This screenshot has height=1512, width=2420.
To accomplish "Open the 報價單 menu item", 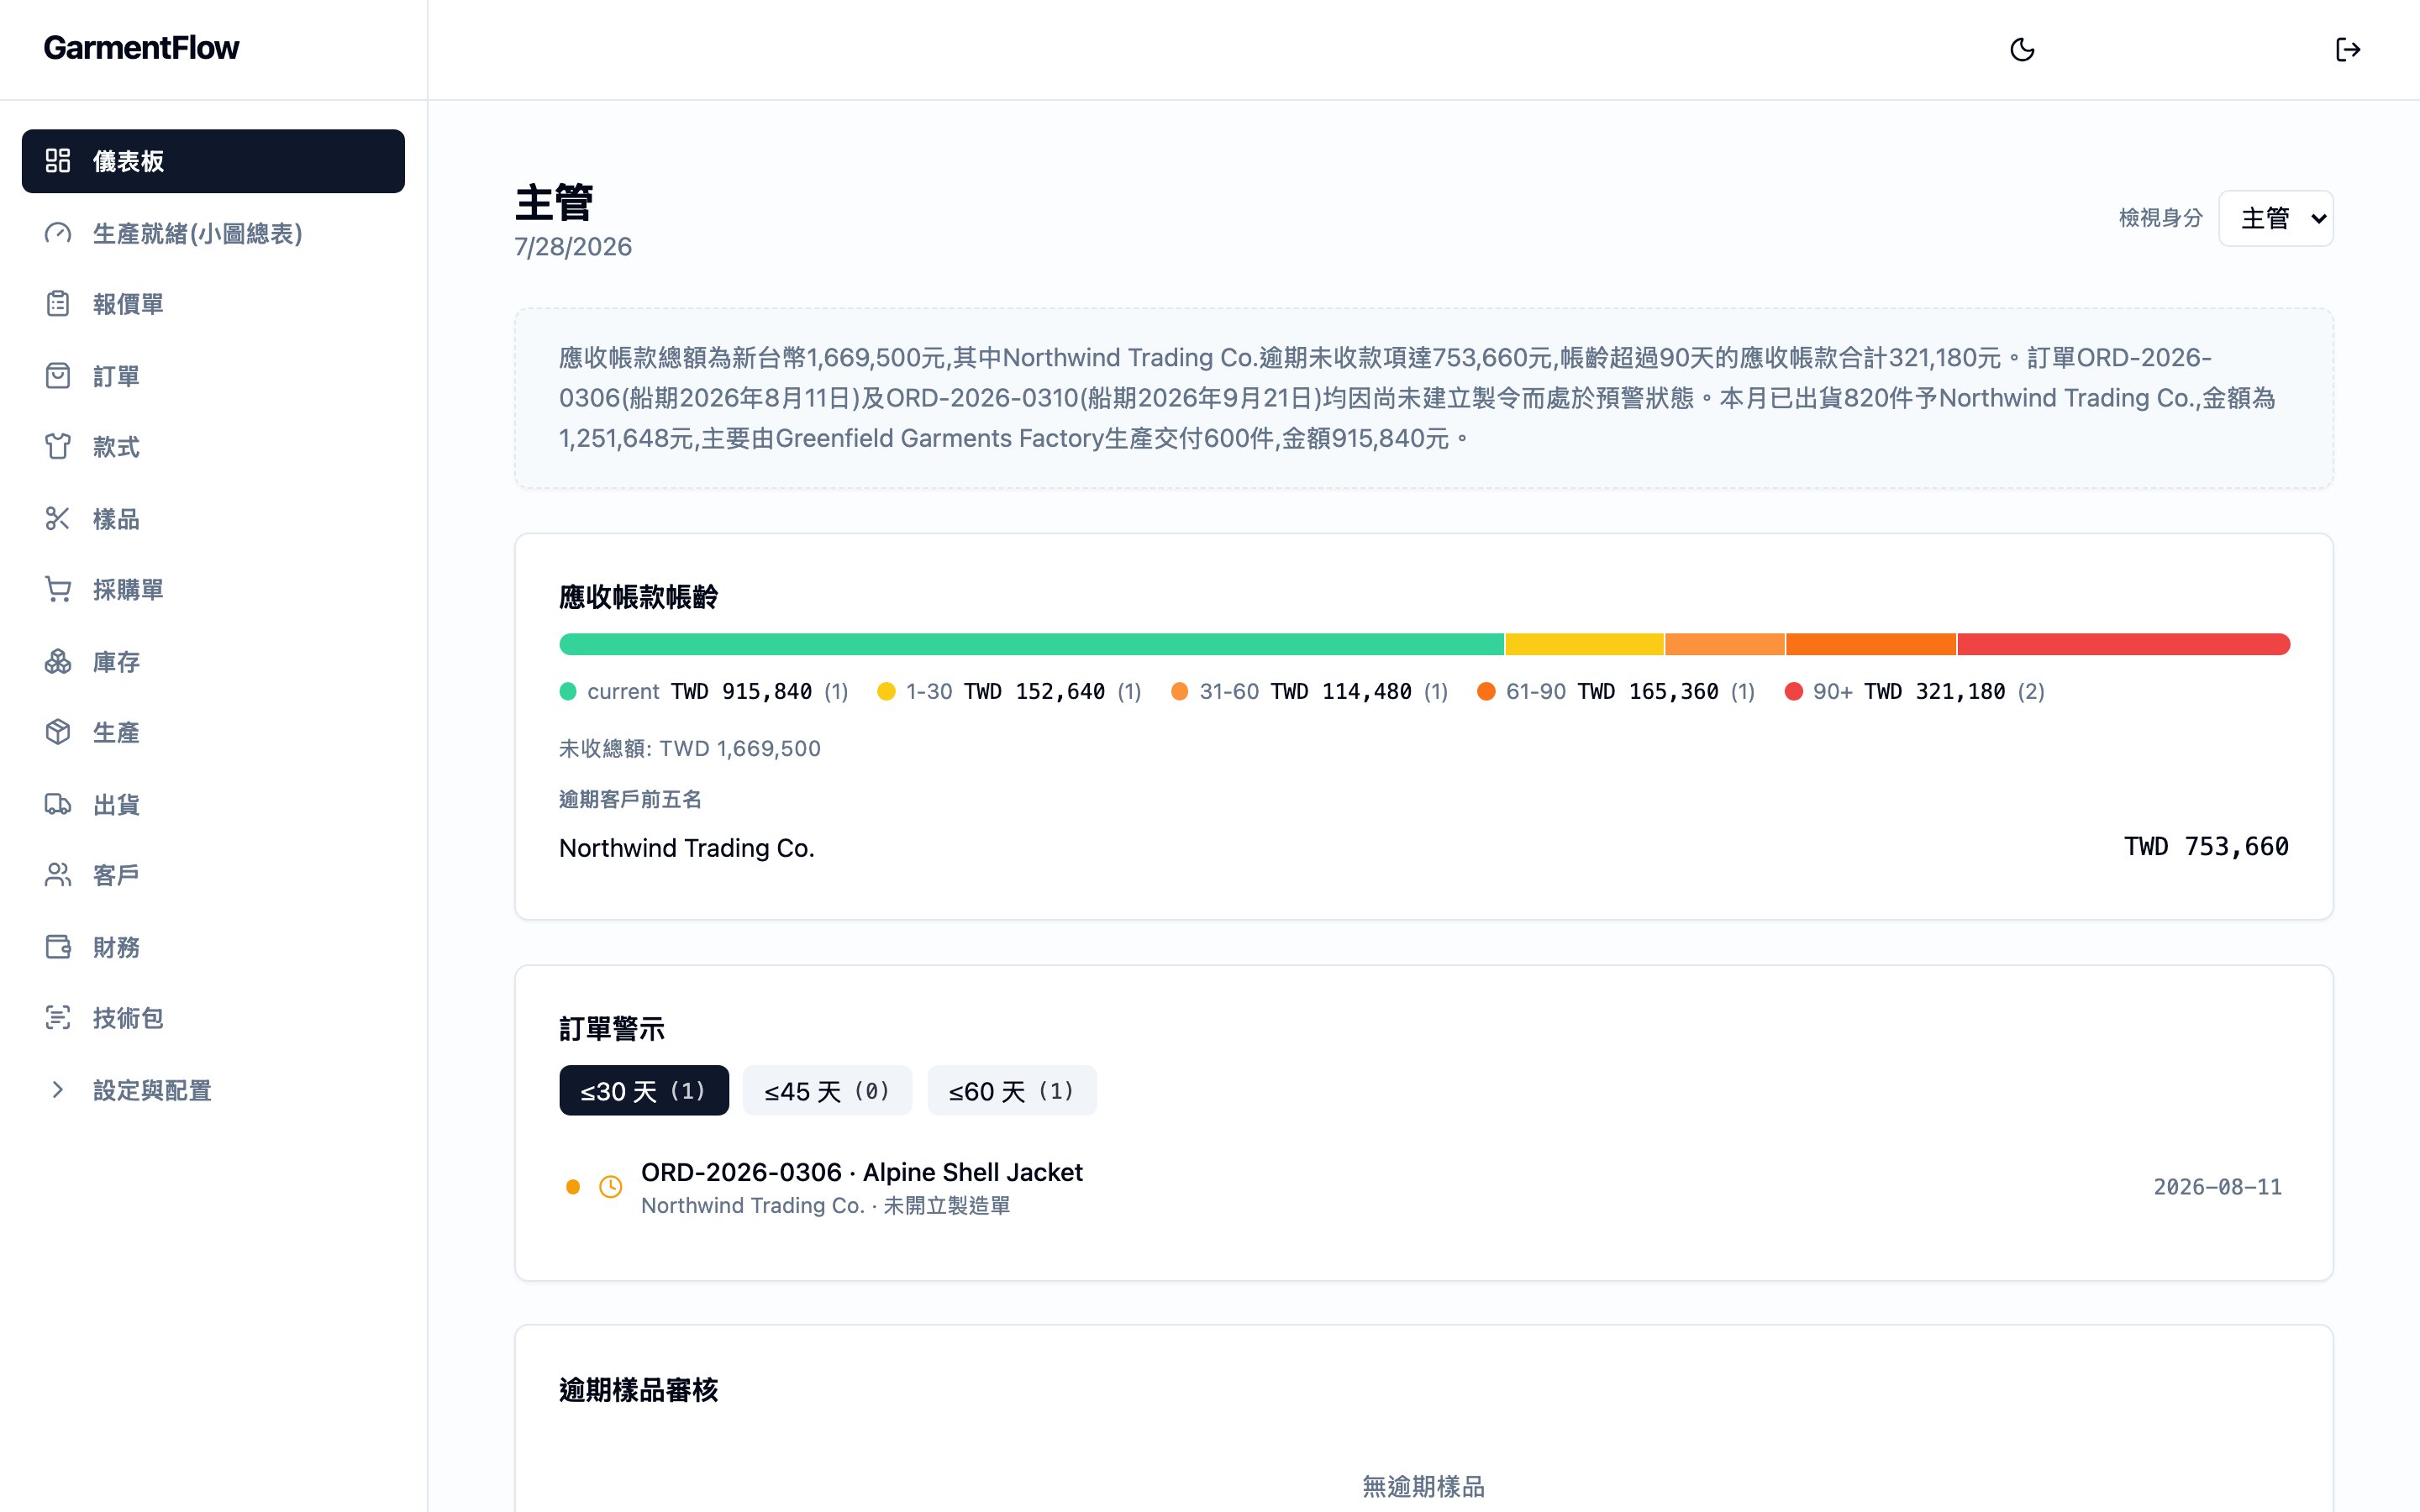I will (213, 304).
